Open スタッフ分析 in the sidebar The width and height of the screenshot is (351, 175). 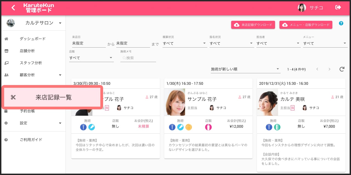tap(31, 63)
